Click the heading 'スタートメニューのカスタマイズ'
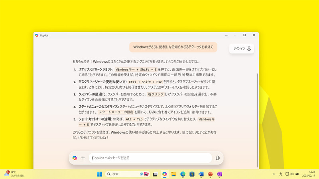319x179 pixels. tap(98, 107)
